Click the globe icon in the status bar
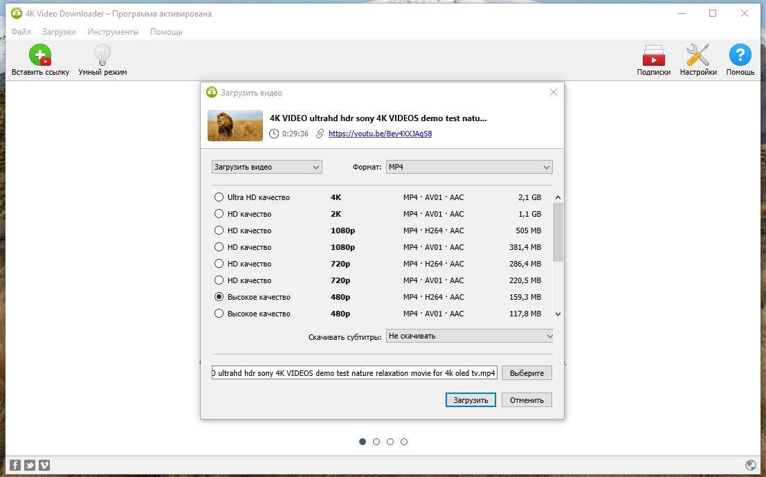Viewport: 766px width, 477px height. pyautogui.click(x=751, y=465)
